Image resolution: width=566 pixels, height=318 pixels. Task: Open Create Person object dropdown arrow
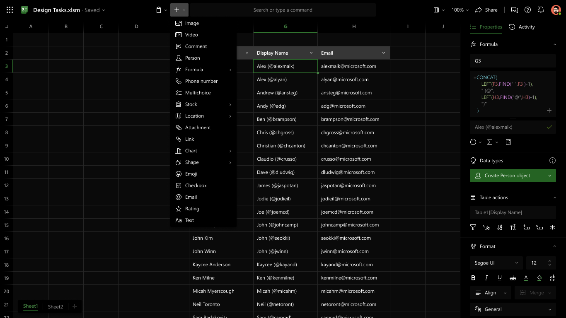point(550,176)
